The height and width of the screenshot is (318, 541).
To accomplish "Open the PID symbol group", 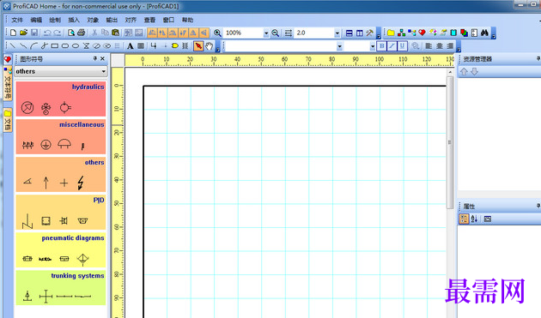I will (61, 213).
